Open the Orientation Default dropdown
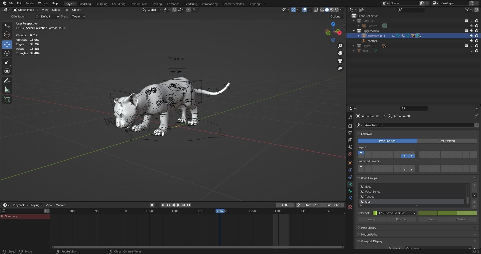Viewport: 481px width, 254px height. point(47,16)
